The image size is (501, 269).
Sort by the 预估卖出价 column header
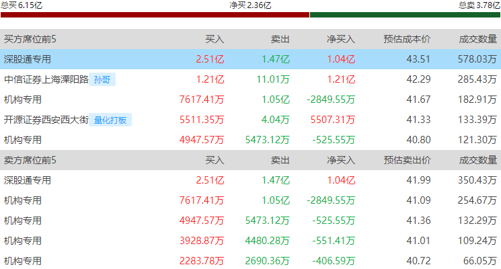click(x=407, y=160)
